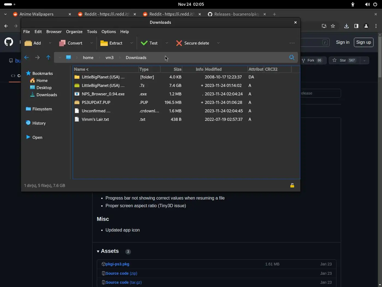The image size is (382, 287).
Task: Click the Sign up button on GitHub
Action: (x=364, y=42)
